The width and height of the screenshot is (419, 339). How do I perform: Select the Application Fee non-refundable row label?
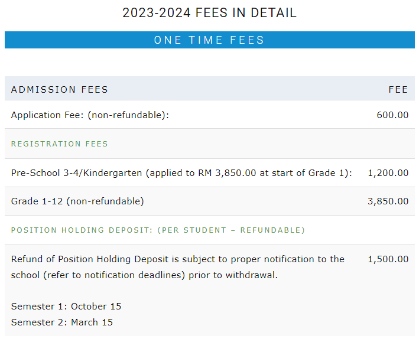click(x=90, y=115)
